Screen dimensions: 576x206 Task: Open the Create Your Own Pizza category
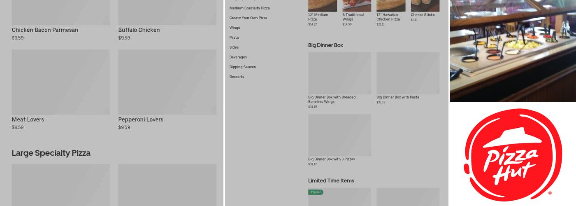pyautogui.click(x=248, y=18)
